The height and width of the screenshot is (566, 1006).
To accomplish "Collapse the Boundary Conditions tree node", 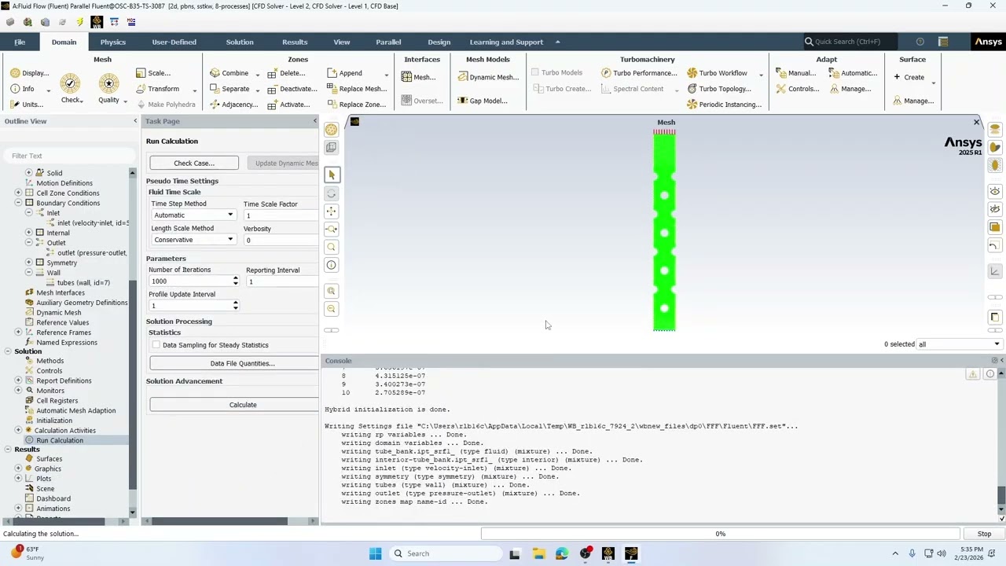I will click(x=18, y=203).
